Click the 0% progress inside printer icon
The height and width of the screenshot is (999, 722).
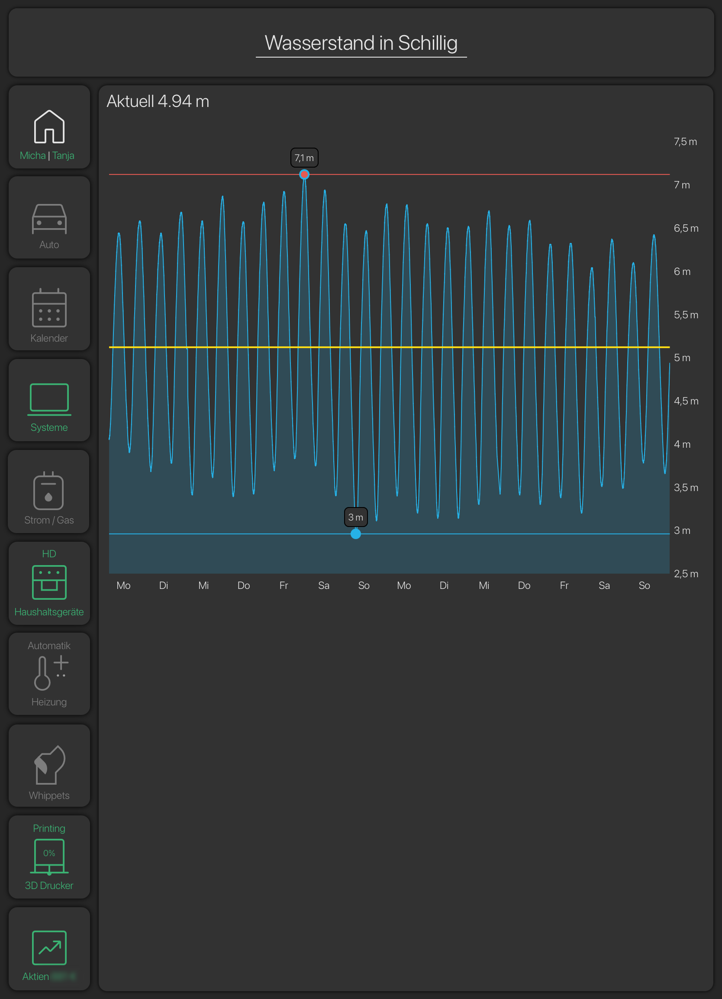pyautogui.click(x=49, y=853)
